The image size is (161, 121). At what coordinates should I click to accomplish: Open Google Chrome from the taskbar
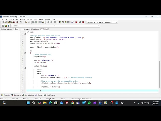[x=72, y=103]
